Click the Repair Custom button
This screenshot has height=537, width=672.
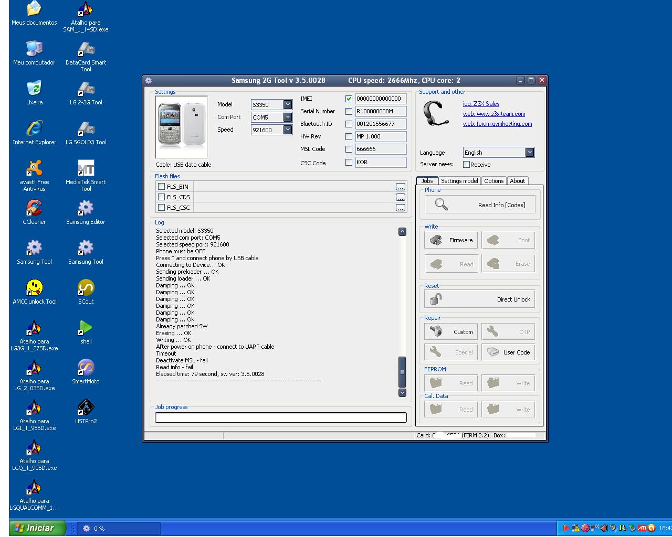point(451,331)
